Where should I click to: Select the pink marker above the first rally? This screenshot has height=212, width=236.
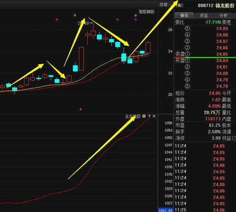click(x=57, y=20)
